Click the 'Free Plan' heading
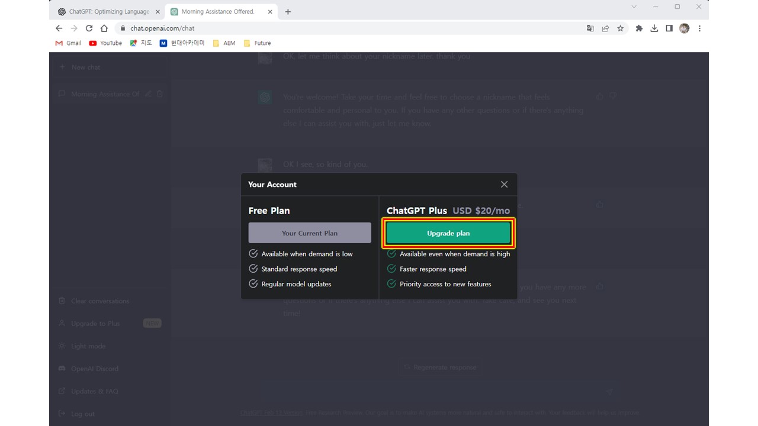This screenshot has height=426, width=758. point(269,211)
